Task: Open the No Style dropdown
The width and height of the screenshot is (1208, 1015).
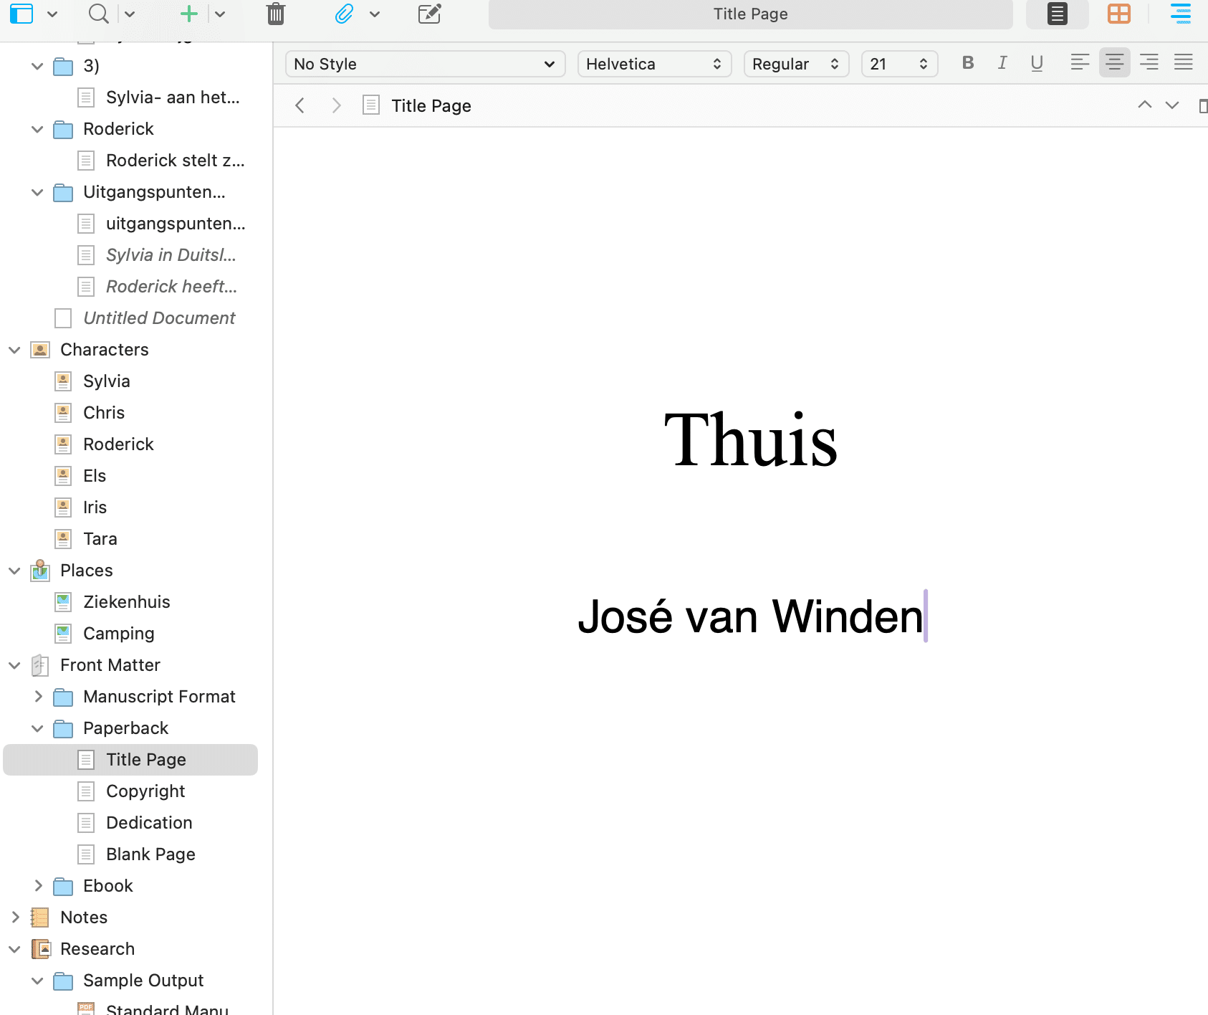Action: coord(425,64)
